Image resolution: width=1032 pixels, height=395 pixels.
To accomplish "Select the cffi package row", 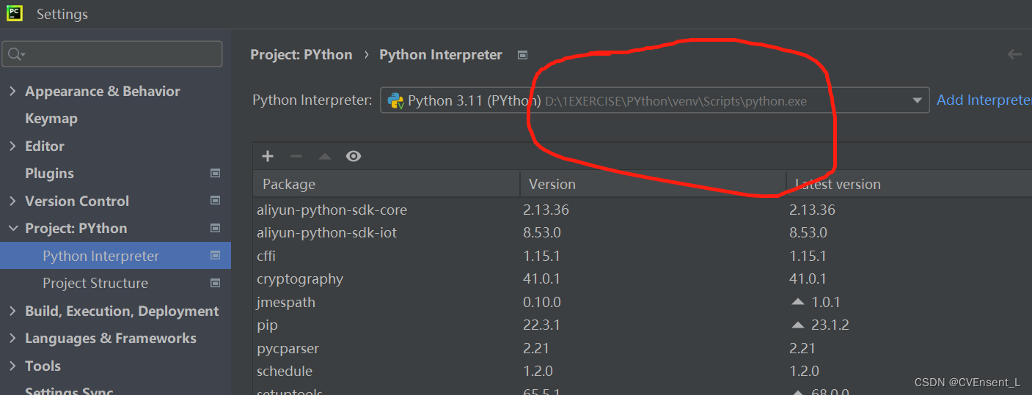I will 643,256.
